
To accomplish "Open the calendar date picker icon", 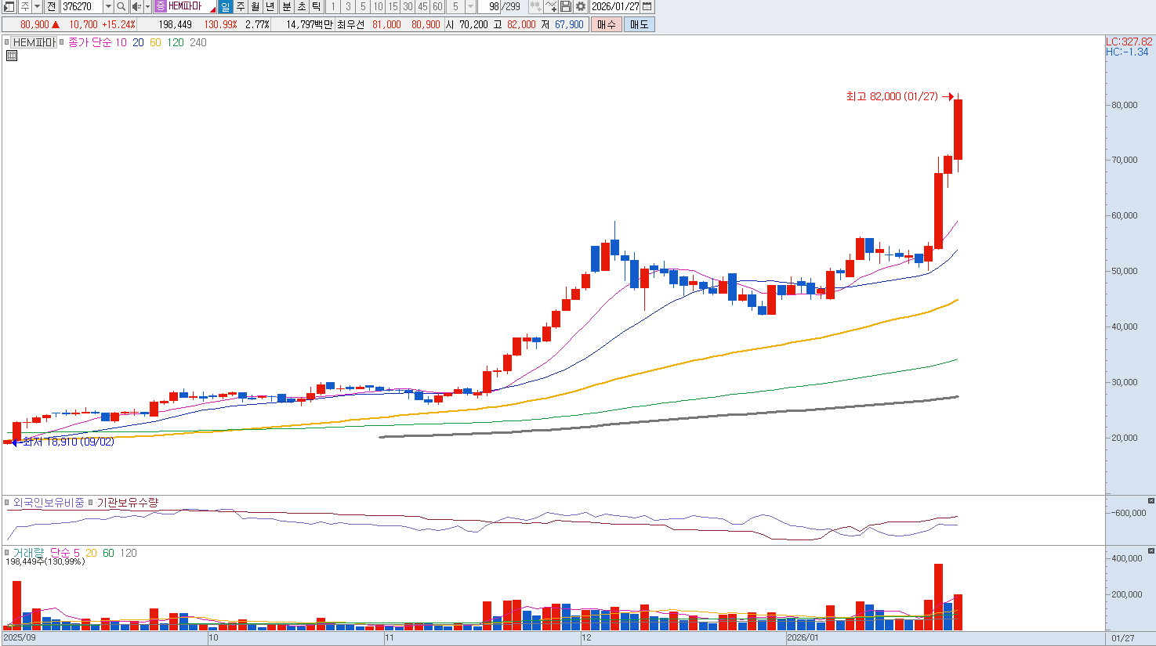I will point(647,6).
